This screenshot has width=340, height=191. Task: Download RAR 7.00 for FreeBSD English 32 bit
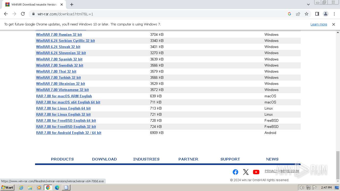(x=66, y=127)
